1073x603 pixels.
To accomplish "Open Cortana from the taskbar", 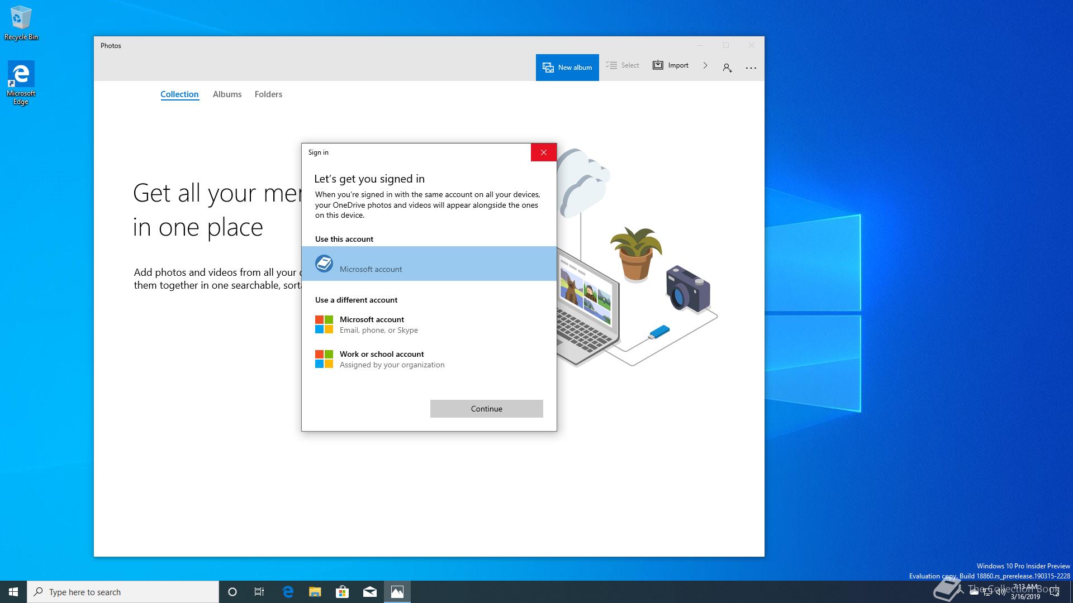I will click(232, 592).
